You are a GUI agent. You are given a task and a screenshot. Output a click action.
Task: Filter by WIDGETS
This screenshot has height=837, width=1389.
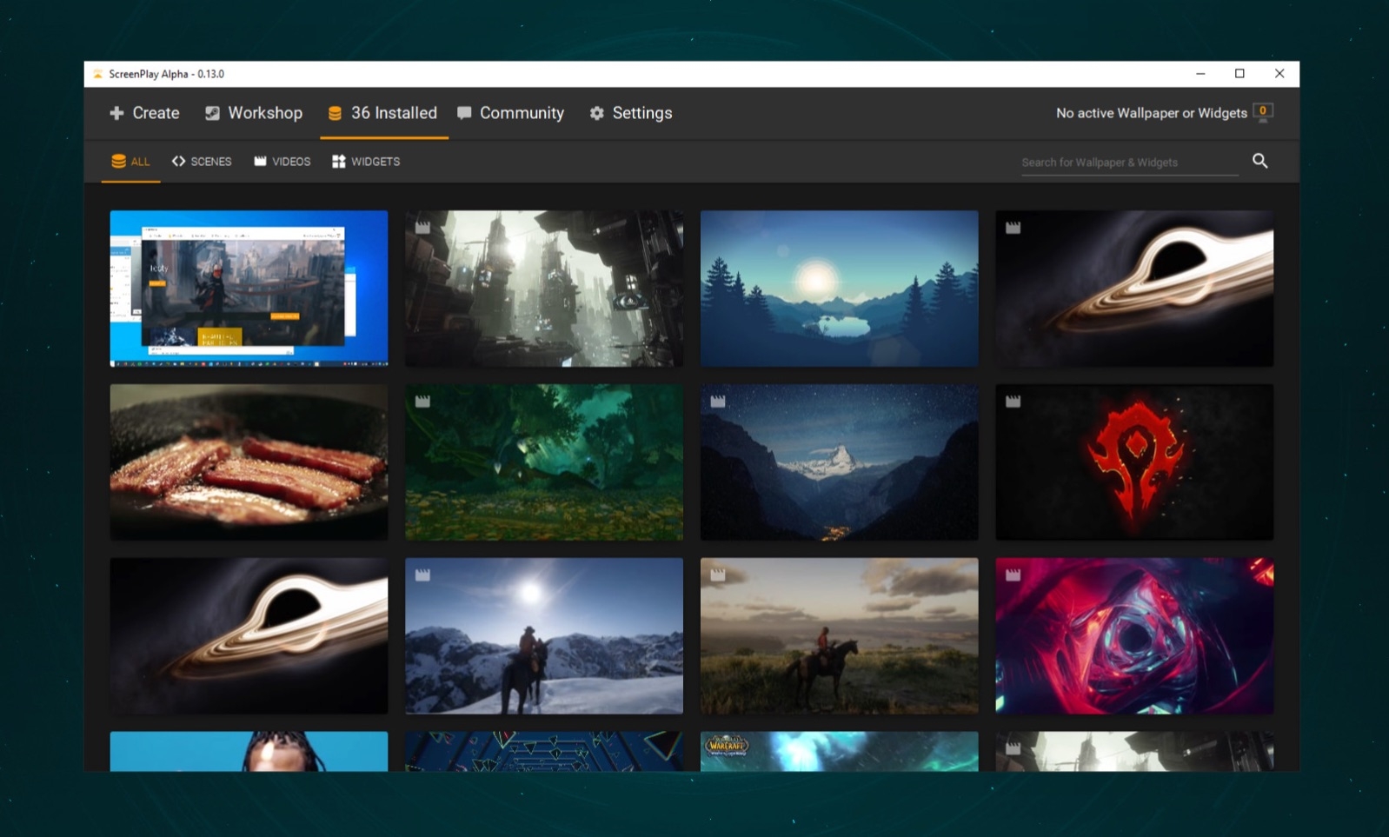(366, 162)
